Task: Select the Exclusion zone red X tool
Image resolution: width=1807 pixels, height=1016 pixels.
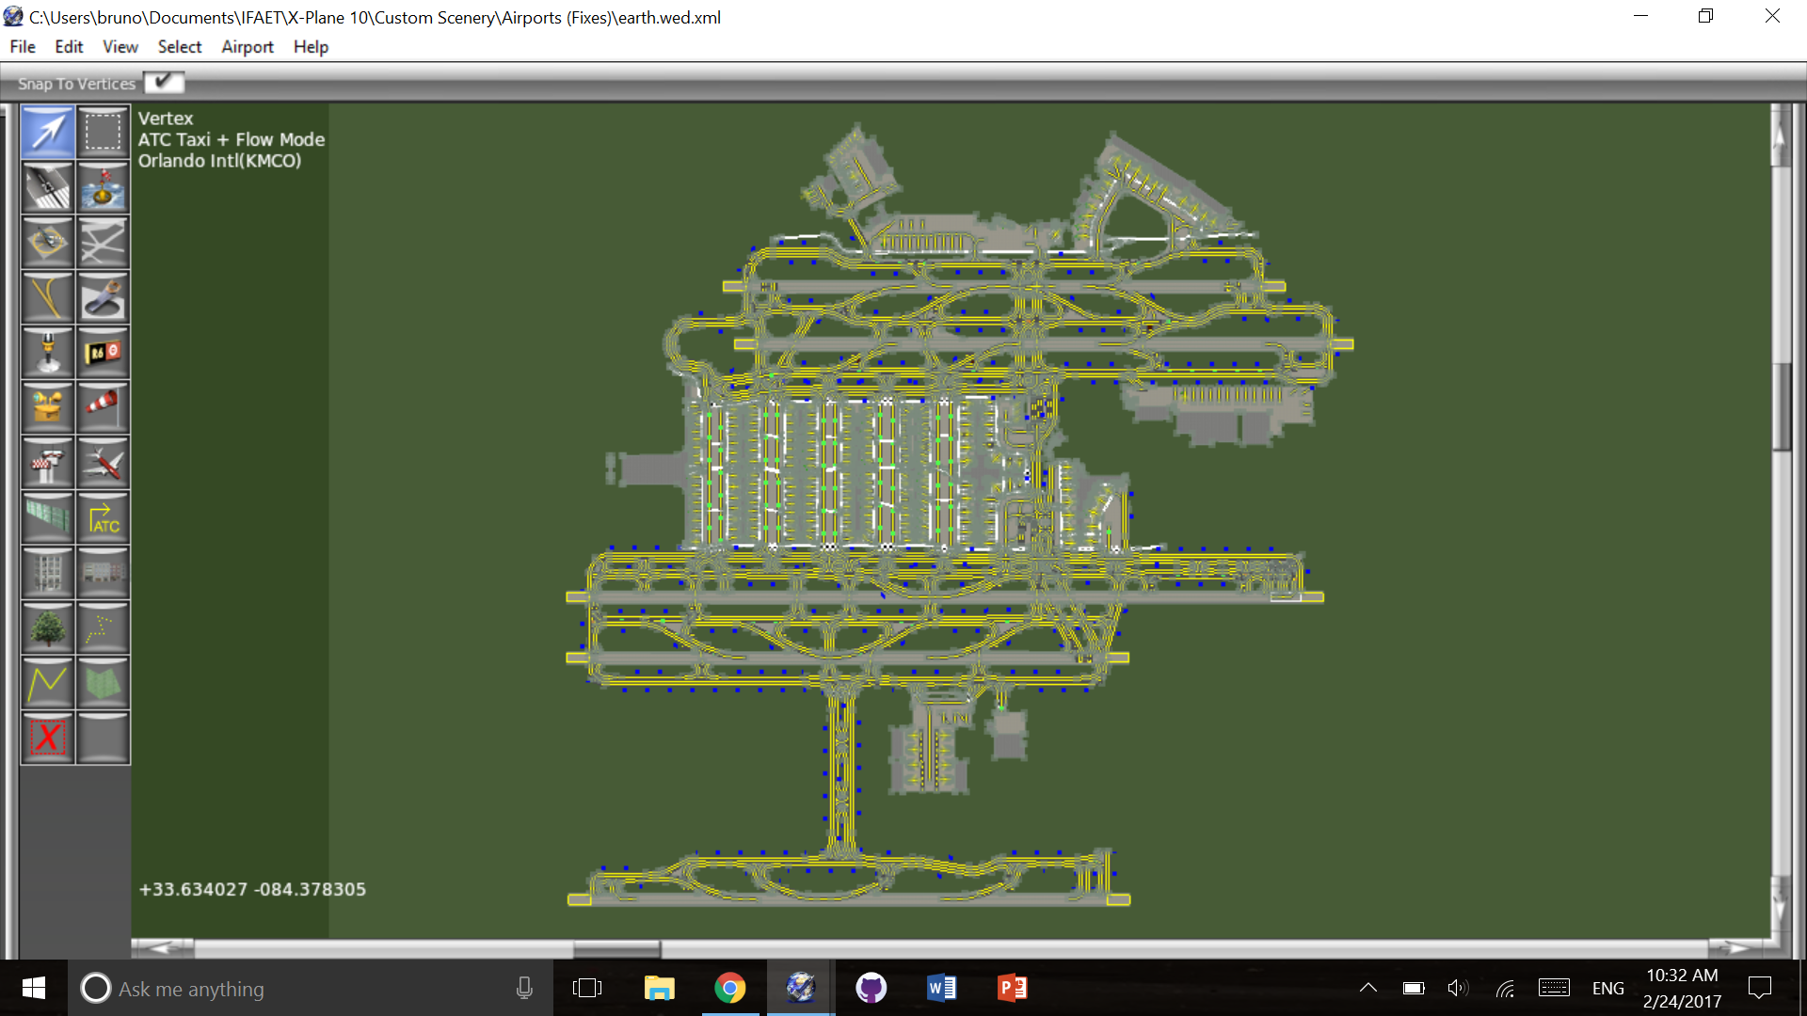Action: [47, 738]
